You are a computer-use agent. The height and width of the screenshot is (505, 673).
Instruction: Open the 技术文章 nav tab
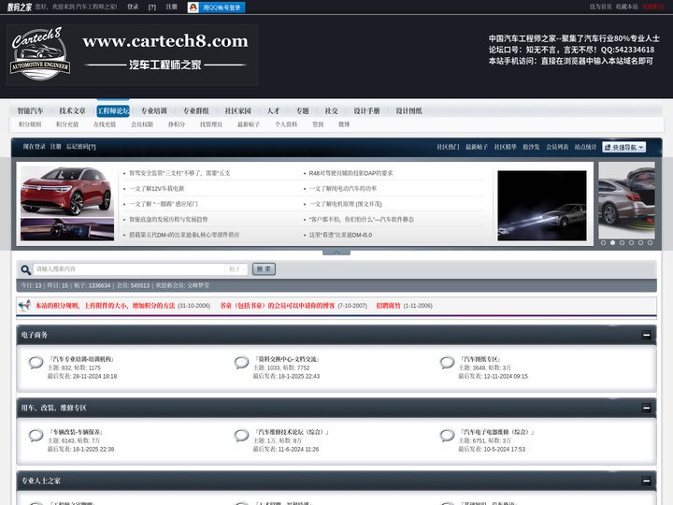[72, 110]
